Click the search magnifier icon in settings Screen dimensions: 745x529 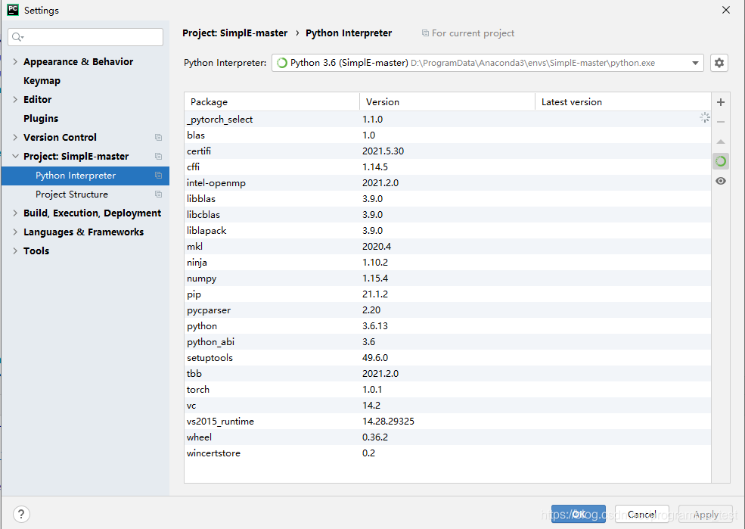click(x=17, y=37)
